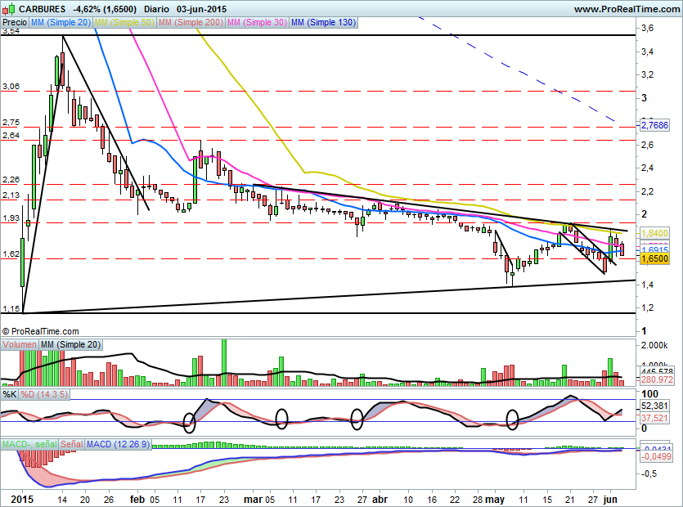Click the MACD (12 26 9) label

[119, 444]
